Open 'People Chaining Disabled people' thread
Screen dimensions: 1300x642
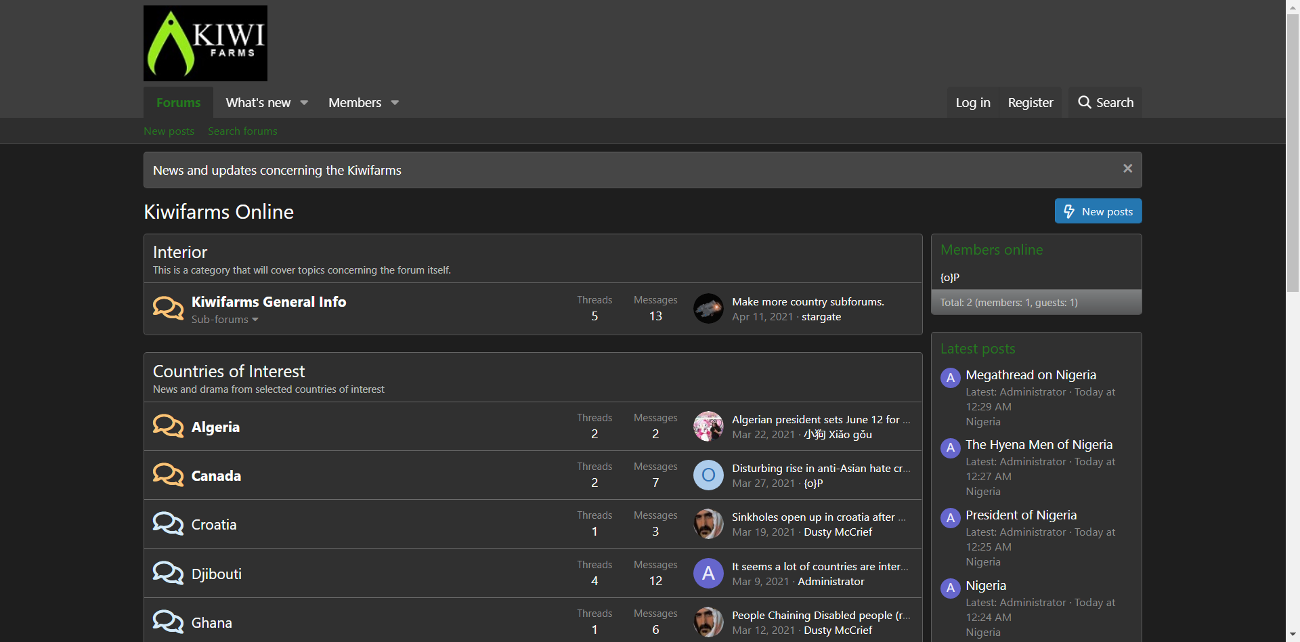click(821, 616)
